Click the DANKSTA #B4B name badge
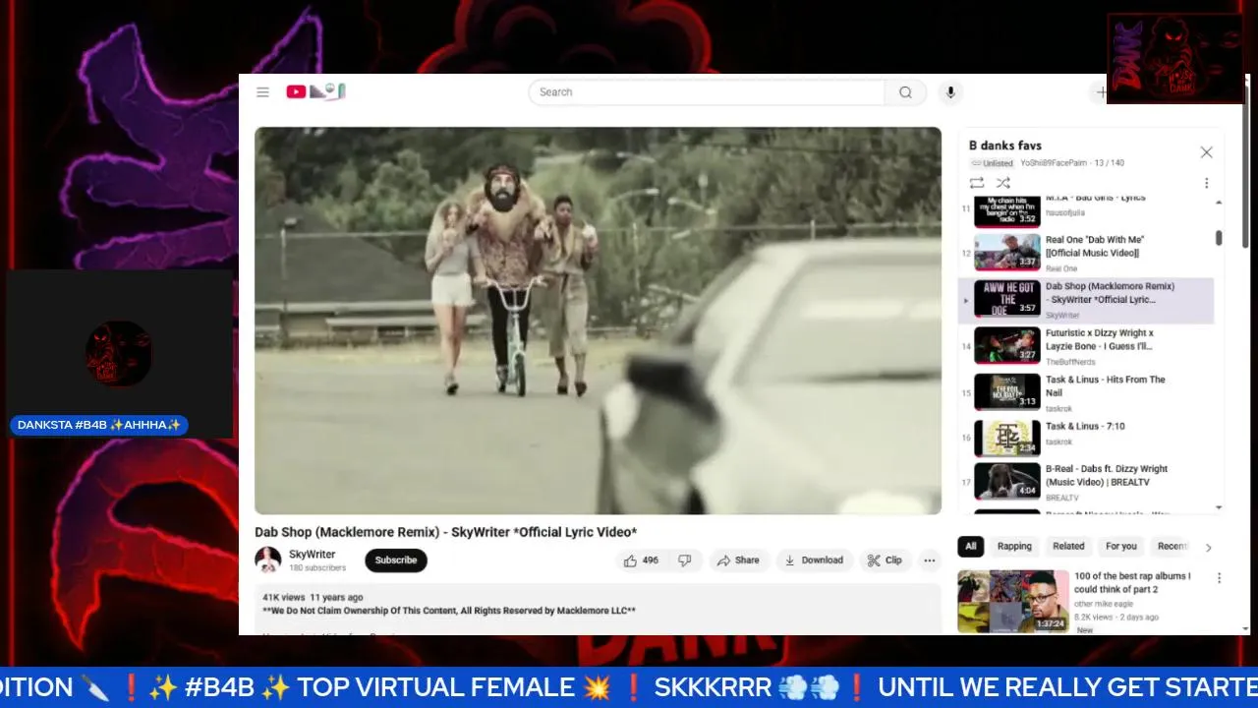The width and height of the screenshot is (1258, 708). (x=99, y=425)
